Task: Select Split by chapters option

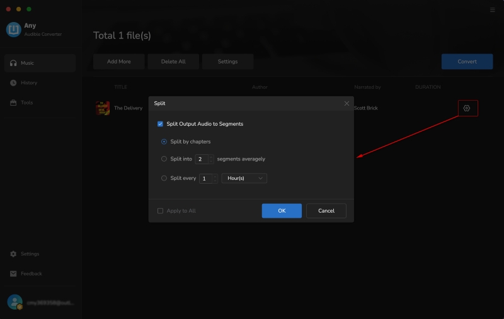Action: point(164,142)
